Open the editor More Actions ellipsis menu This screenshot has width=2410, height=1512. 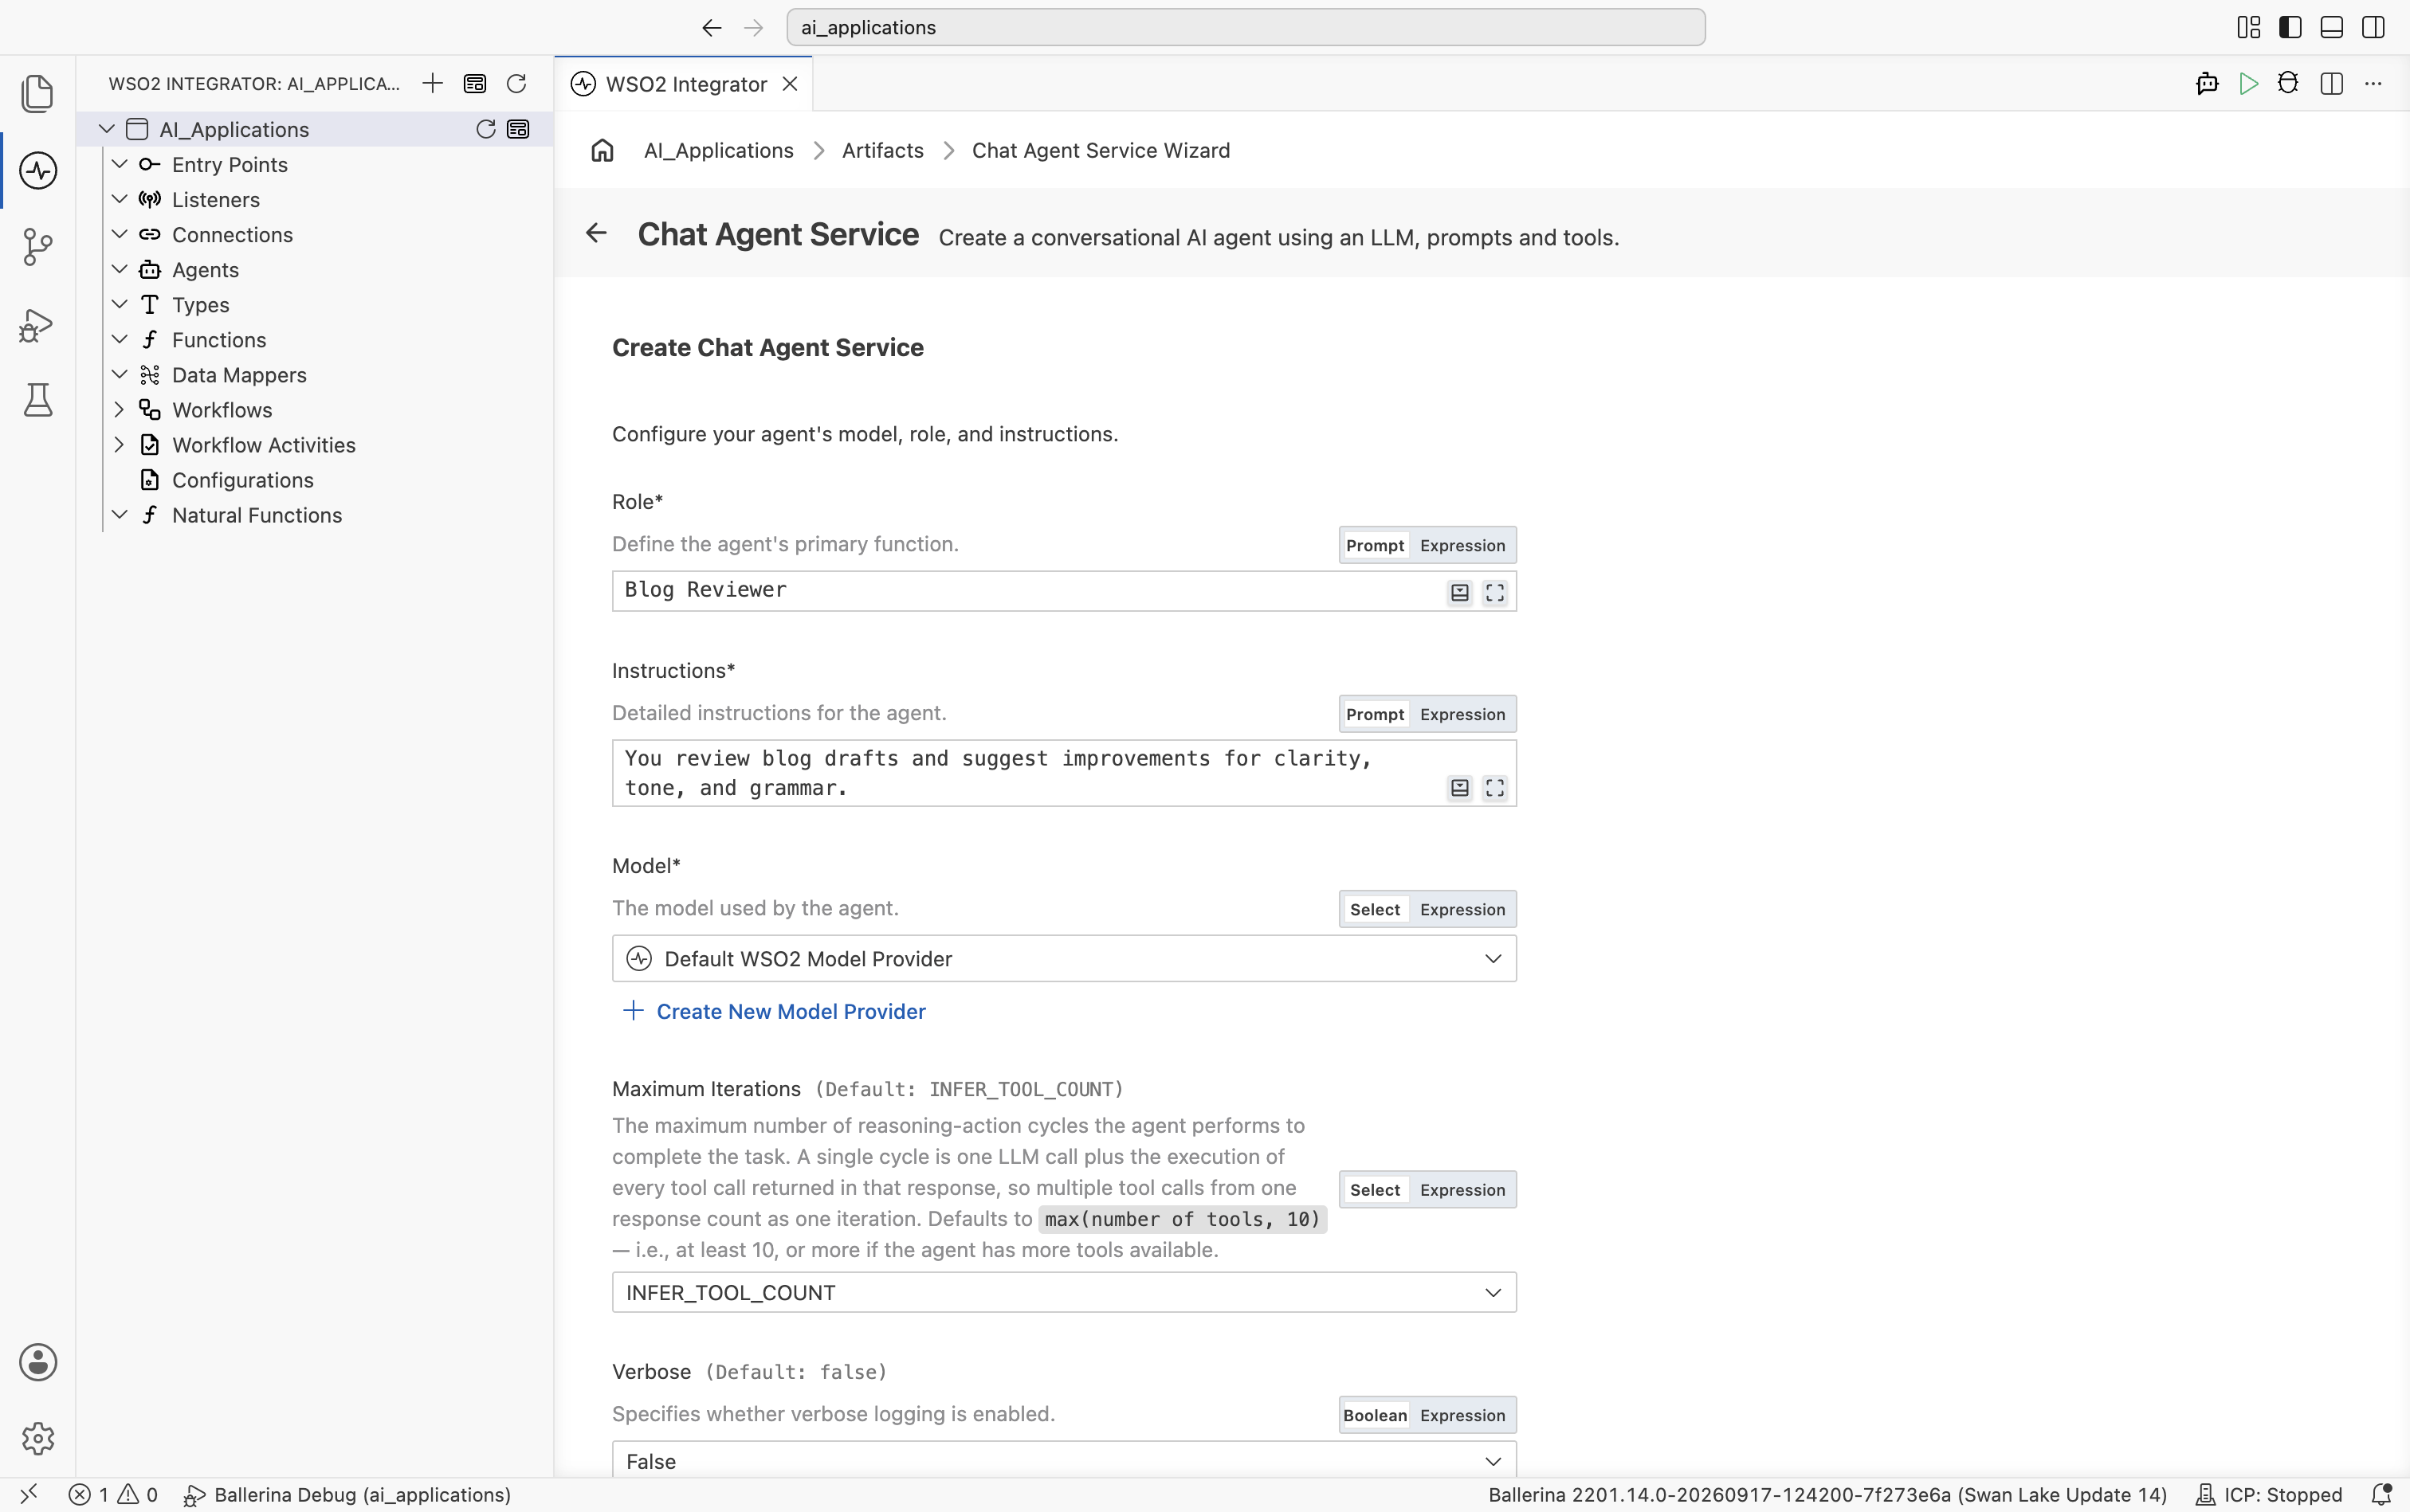coord(2372,84)
